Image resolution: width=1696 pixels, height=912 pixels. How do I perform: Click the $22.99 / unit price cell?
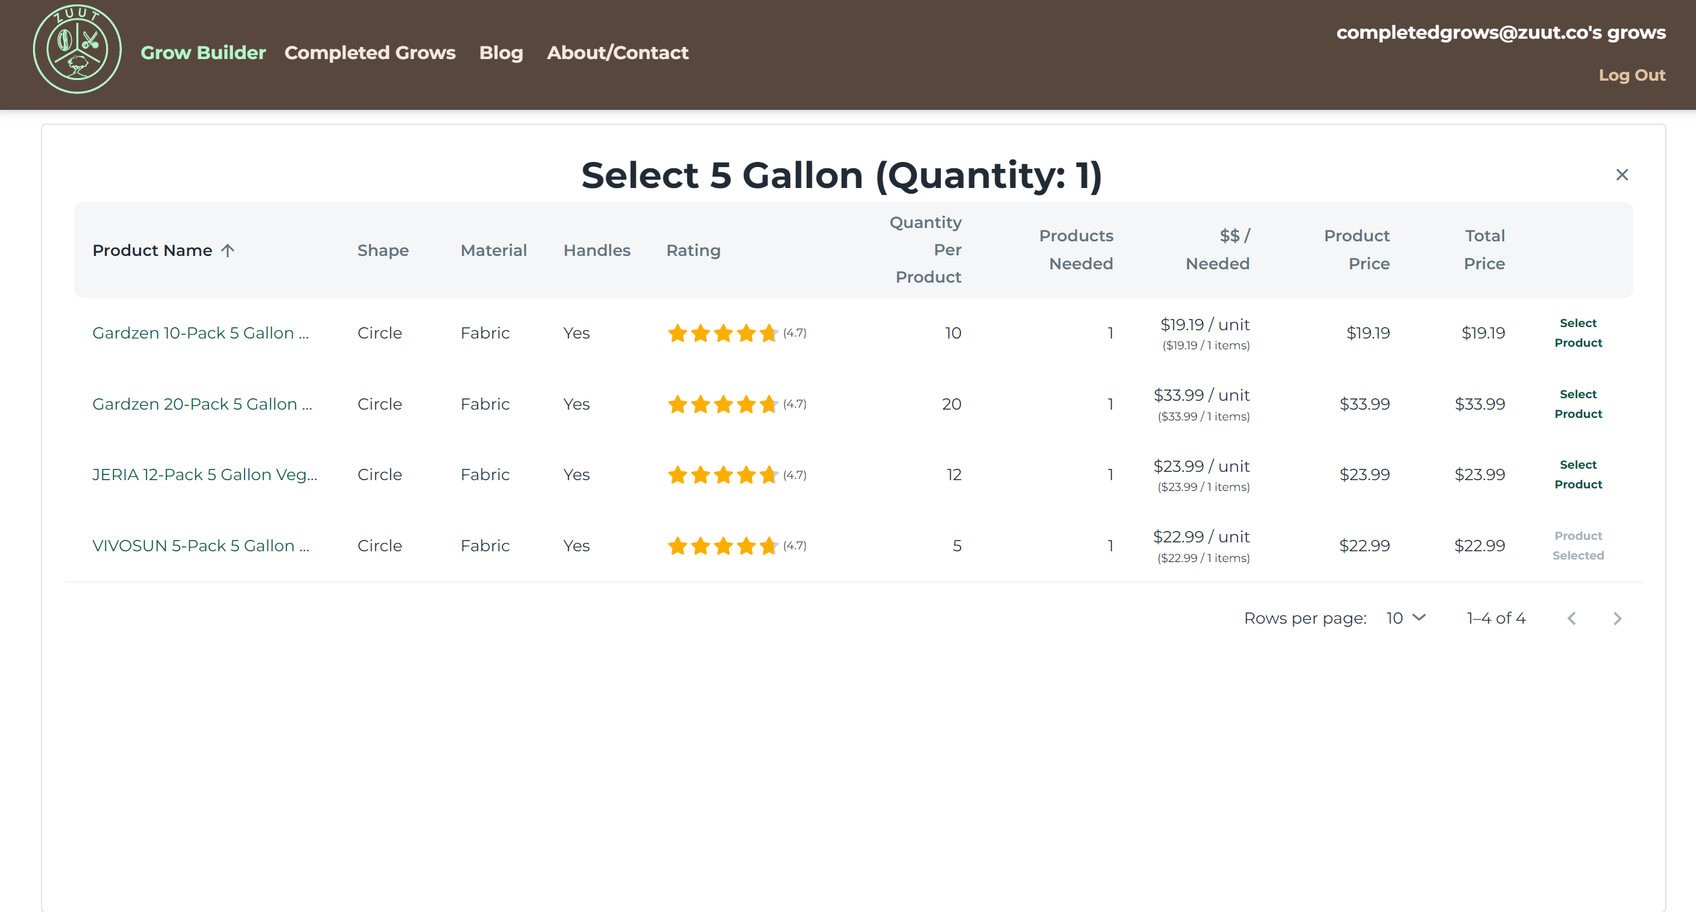(x=1202, y=546)
